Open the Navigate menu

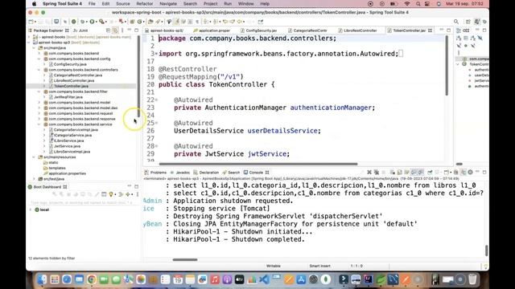168,3
